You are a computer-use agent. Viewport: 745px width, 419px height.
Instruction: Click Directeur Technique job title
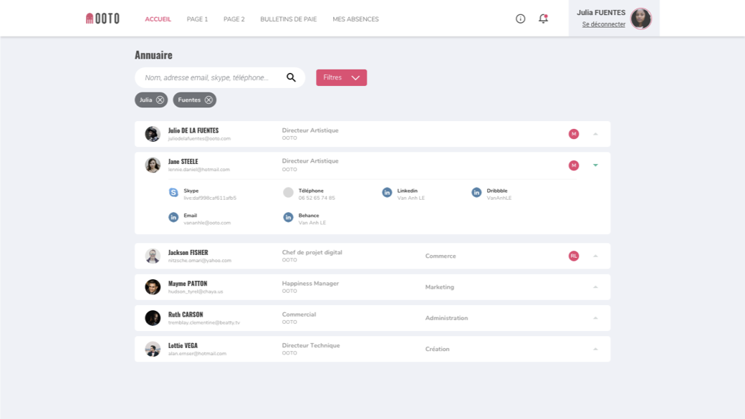311,345
